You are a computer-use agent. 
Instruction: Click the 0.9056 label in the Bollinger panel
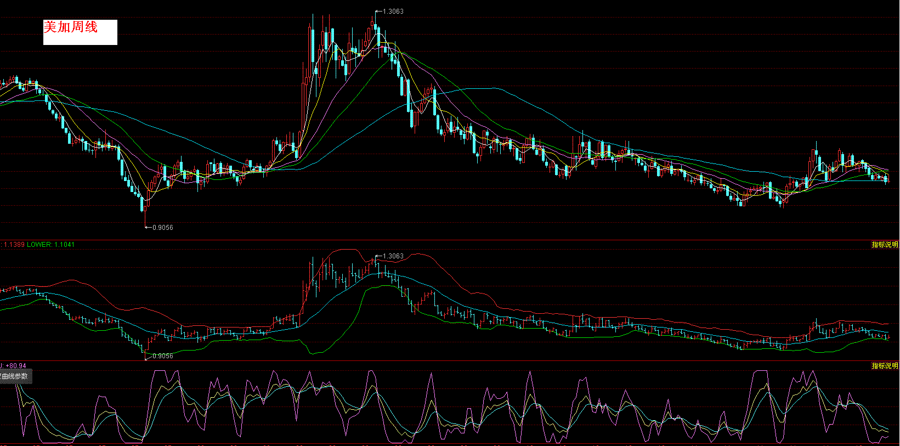point(162,356)
